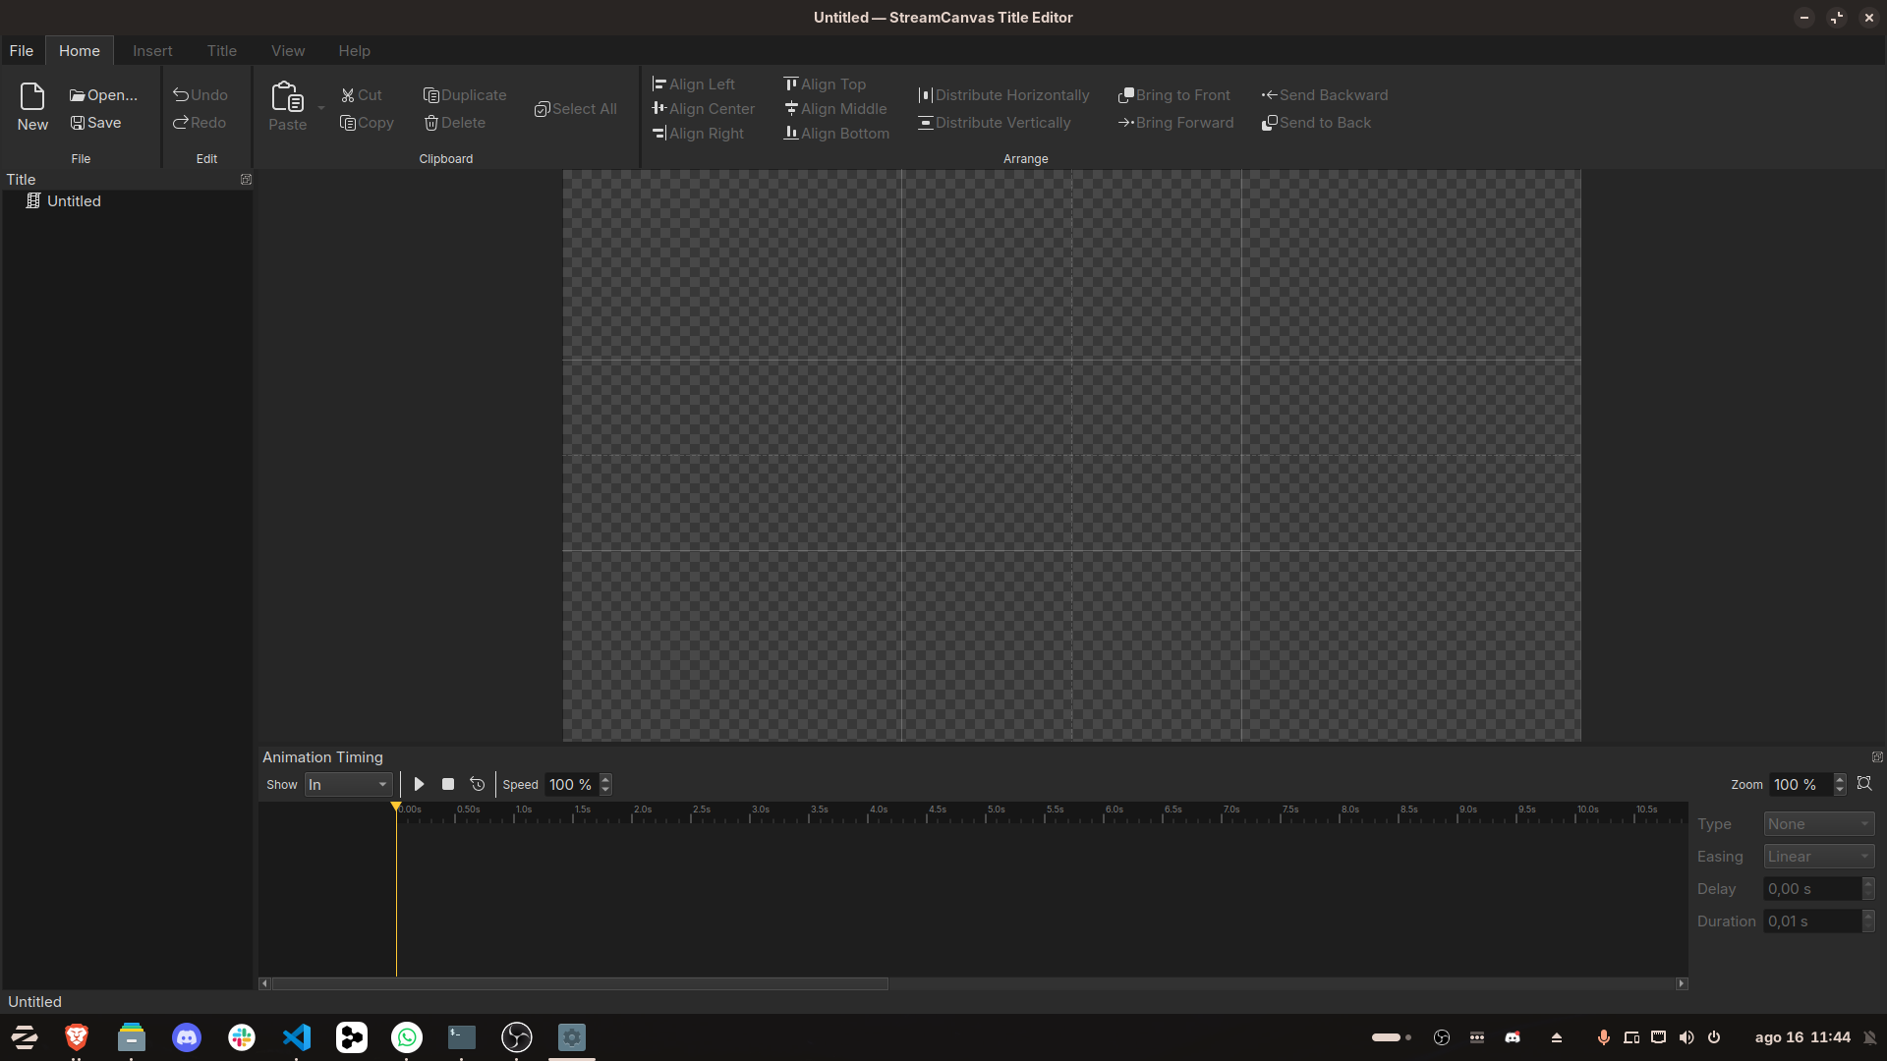Redo the last undone action
Viewport: 1887px width, 1061px height.
[x=200, y=123]
